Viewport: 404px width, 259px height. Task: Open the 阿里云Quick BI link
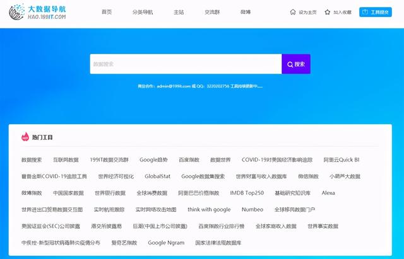point(341,159)
